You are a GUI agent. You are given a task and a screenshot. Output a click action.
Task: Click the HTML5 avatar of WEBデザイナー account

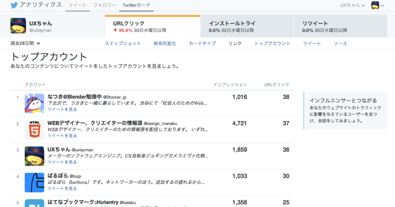coord(35,130)
